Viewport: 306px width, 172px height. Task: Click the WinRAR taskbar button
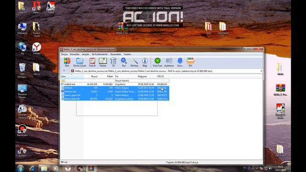click(91, 168)
